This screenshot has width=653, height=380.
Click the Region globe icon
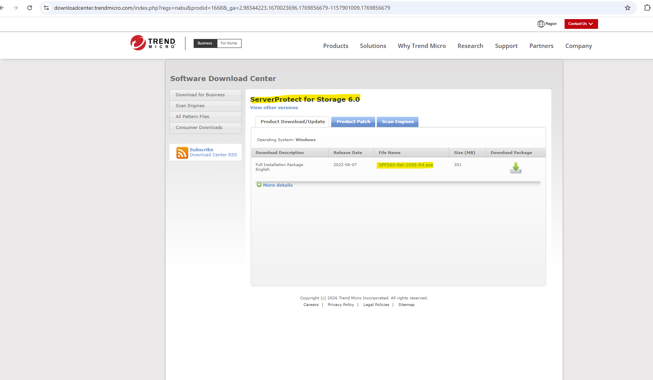tap(541, 24)
